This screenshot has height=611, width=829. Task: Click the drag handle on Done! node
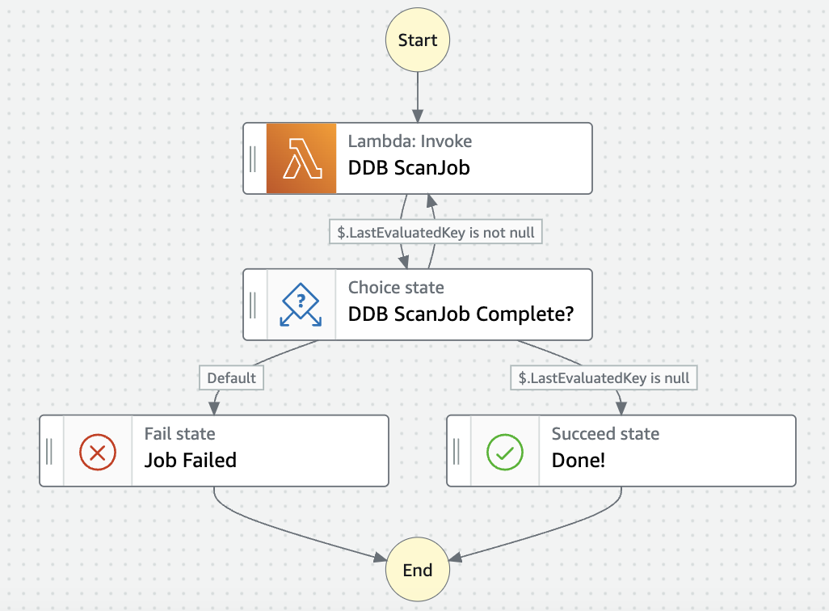(x=457, y=451)
